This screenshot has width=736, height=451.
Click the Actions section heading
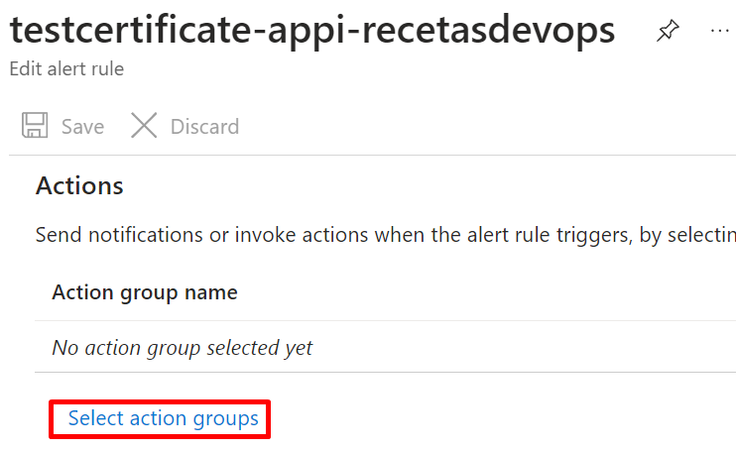[x=79, y=185]
